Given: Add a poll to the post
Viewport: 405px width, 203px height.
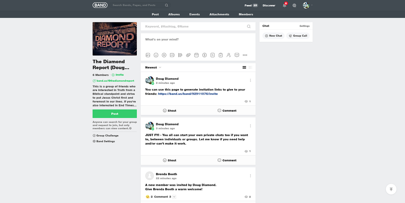Looking at the screenshot, I should click(180, 55).
